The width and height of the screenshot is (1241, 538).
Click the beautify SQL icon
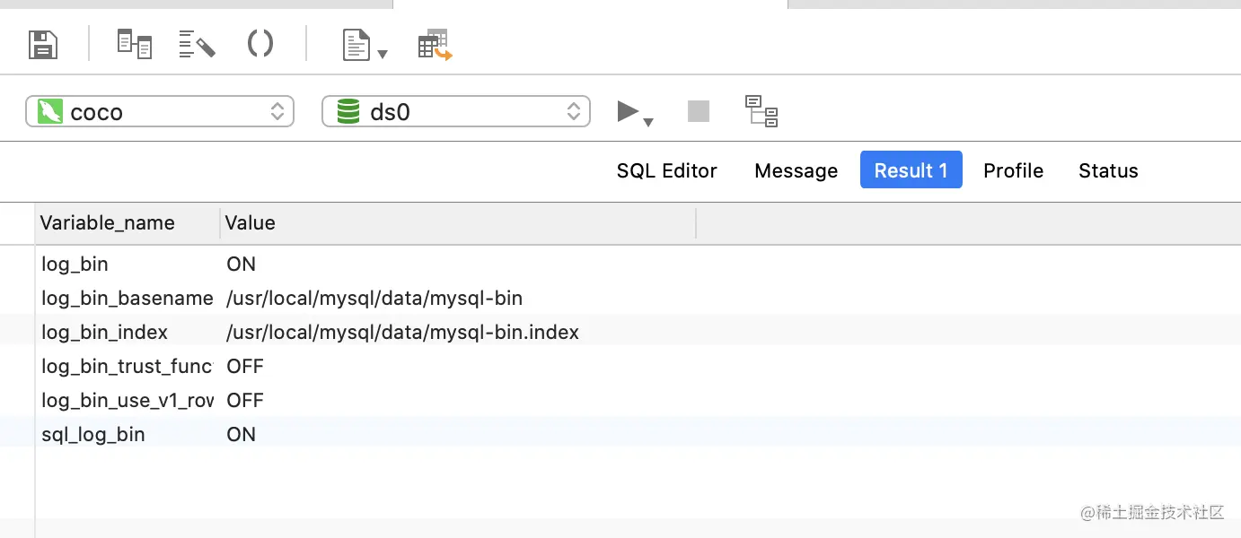pyautogui.click(x=197, y=44)
